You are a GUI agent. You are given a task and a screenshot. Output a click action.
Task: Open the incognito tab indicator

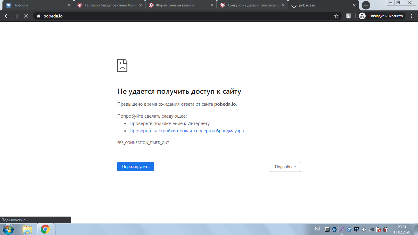coord(382,16)
